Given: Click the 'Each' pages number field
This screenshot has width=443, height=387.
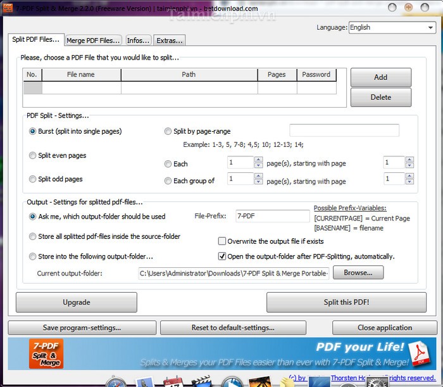Looking at the screenshot, I should click(x=240, y=163).
